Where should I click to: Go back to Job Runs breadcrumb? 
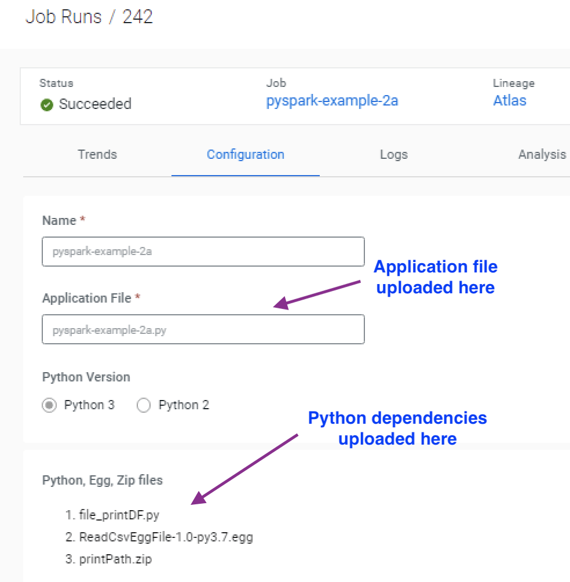(x=64, y=16)
